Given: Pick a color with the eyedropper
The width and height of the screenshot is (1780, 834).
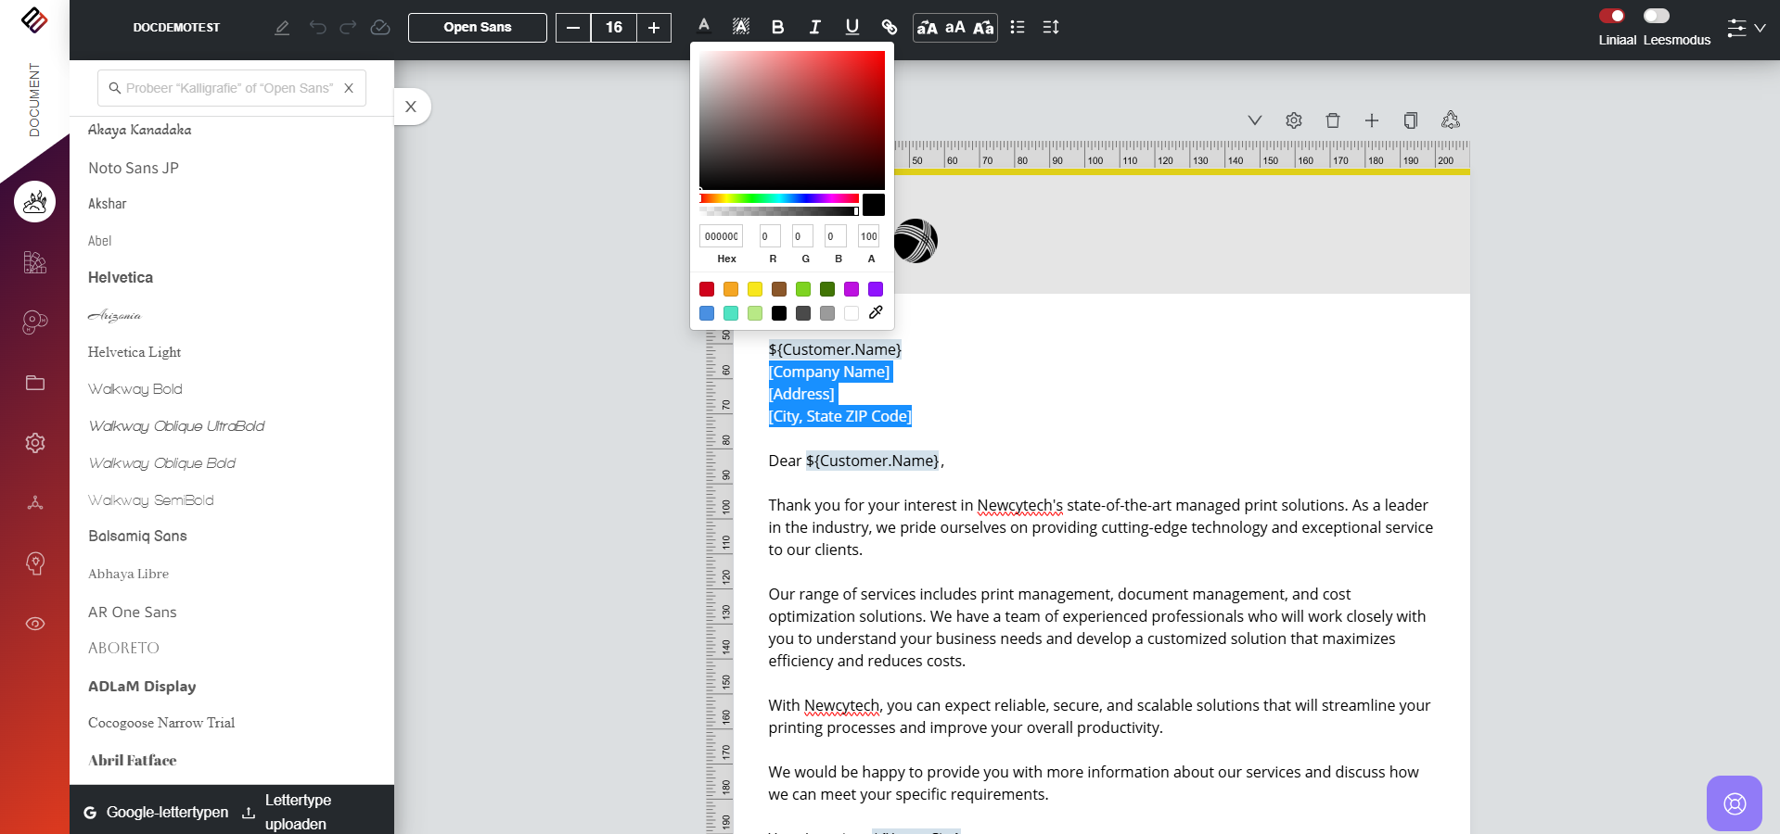Looking at the screenshot, I should (x=876, y=313).
